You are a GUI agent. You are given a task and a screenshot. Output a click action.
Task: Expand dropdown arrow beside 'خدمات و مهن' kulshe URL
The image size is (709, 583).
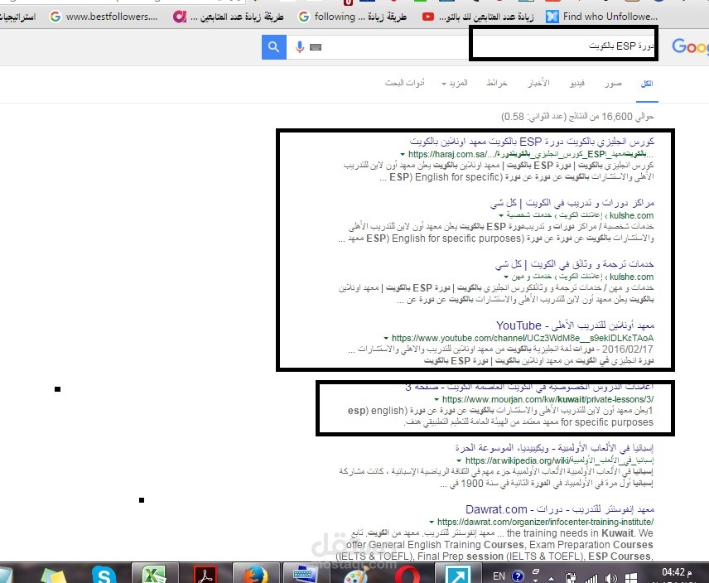[506, 277]
